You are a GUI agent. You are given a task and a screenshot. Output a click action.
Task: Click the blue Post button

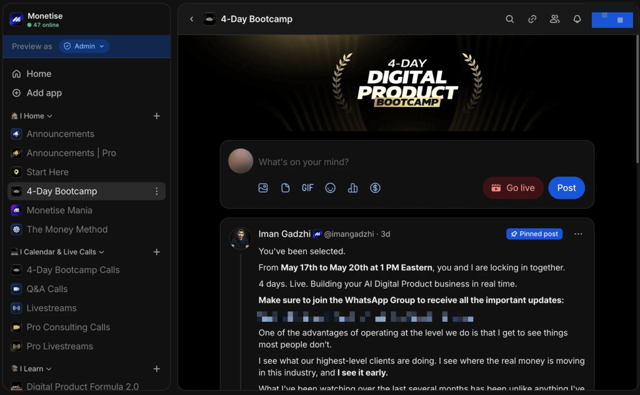point(566,187)
